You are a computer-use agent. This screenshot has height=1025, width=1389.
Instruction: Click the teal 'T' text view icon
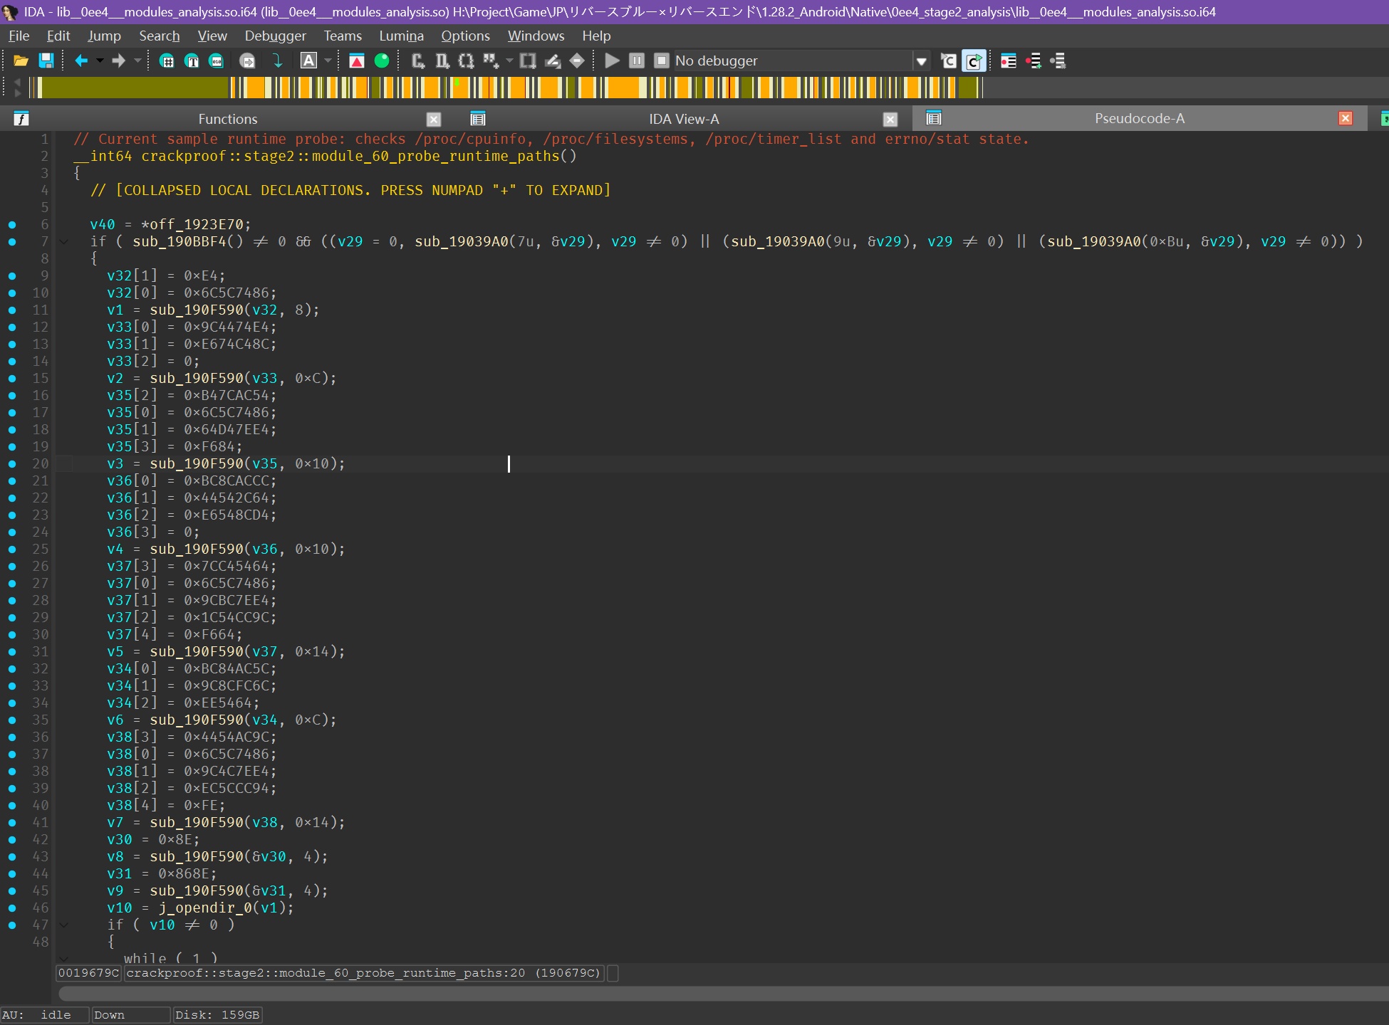pos(192,61)
